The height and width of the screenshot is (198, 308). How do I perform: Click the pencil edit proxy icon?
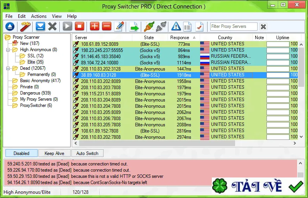click(120, 26)
